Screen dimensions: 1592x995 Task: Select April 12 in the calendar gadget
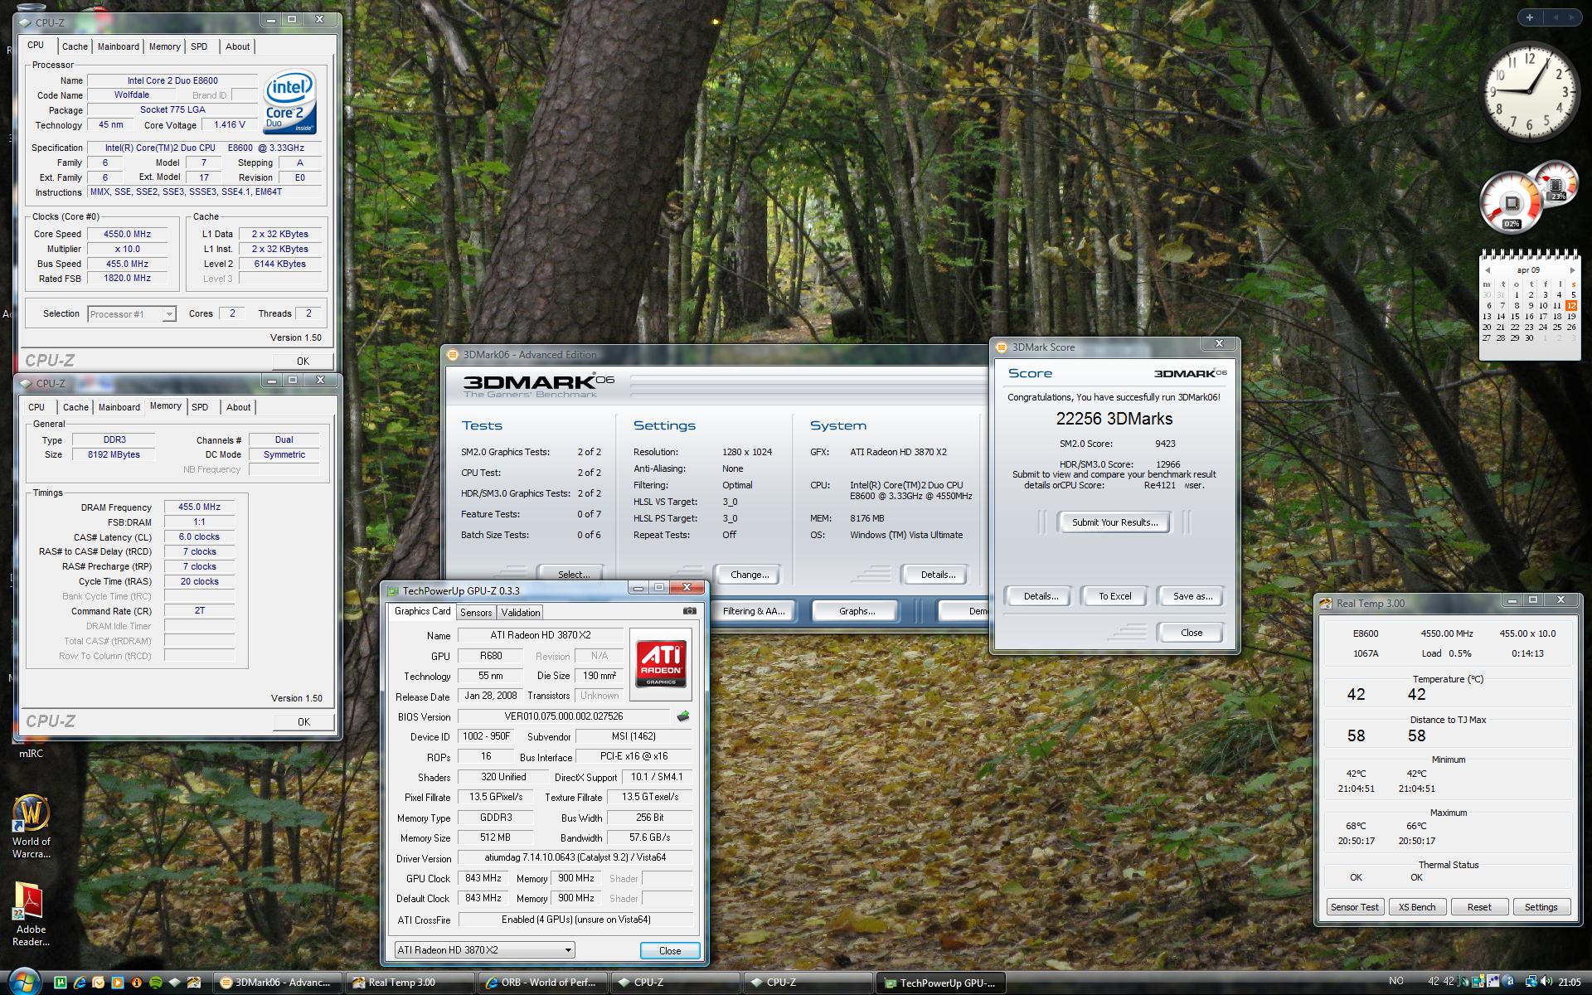coord(1571,306)
